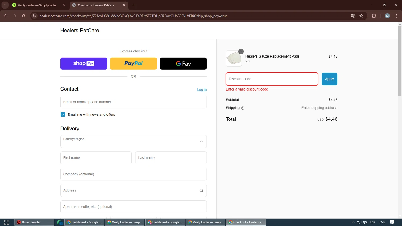Go forward in browser history

click(x=14, y=16)
